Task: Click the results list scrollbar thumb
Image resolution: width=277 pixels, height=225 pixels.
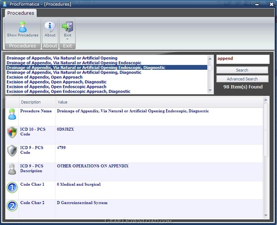Action: click(210, 68)
